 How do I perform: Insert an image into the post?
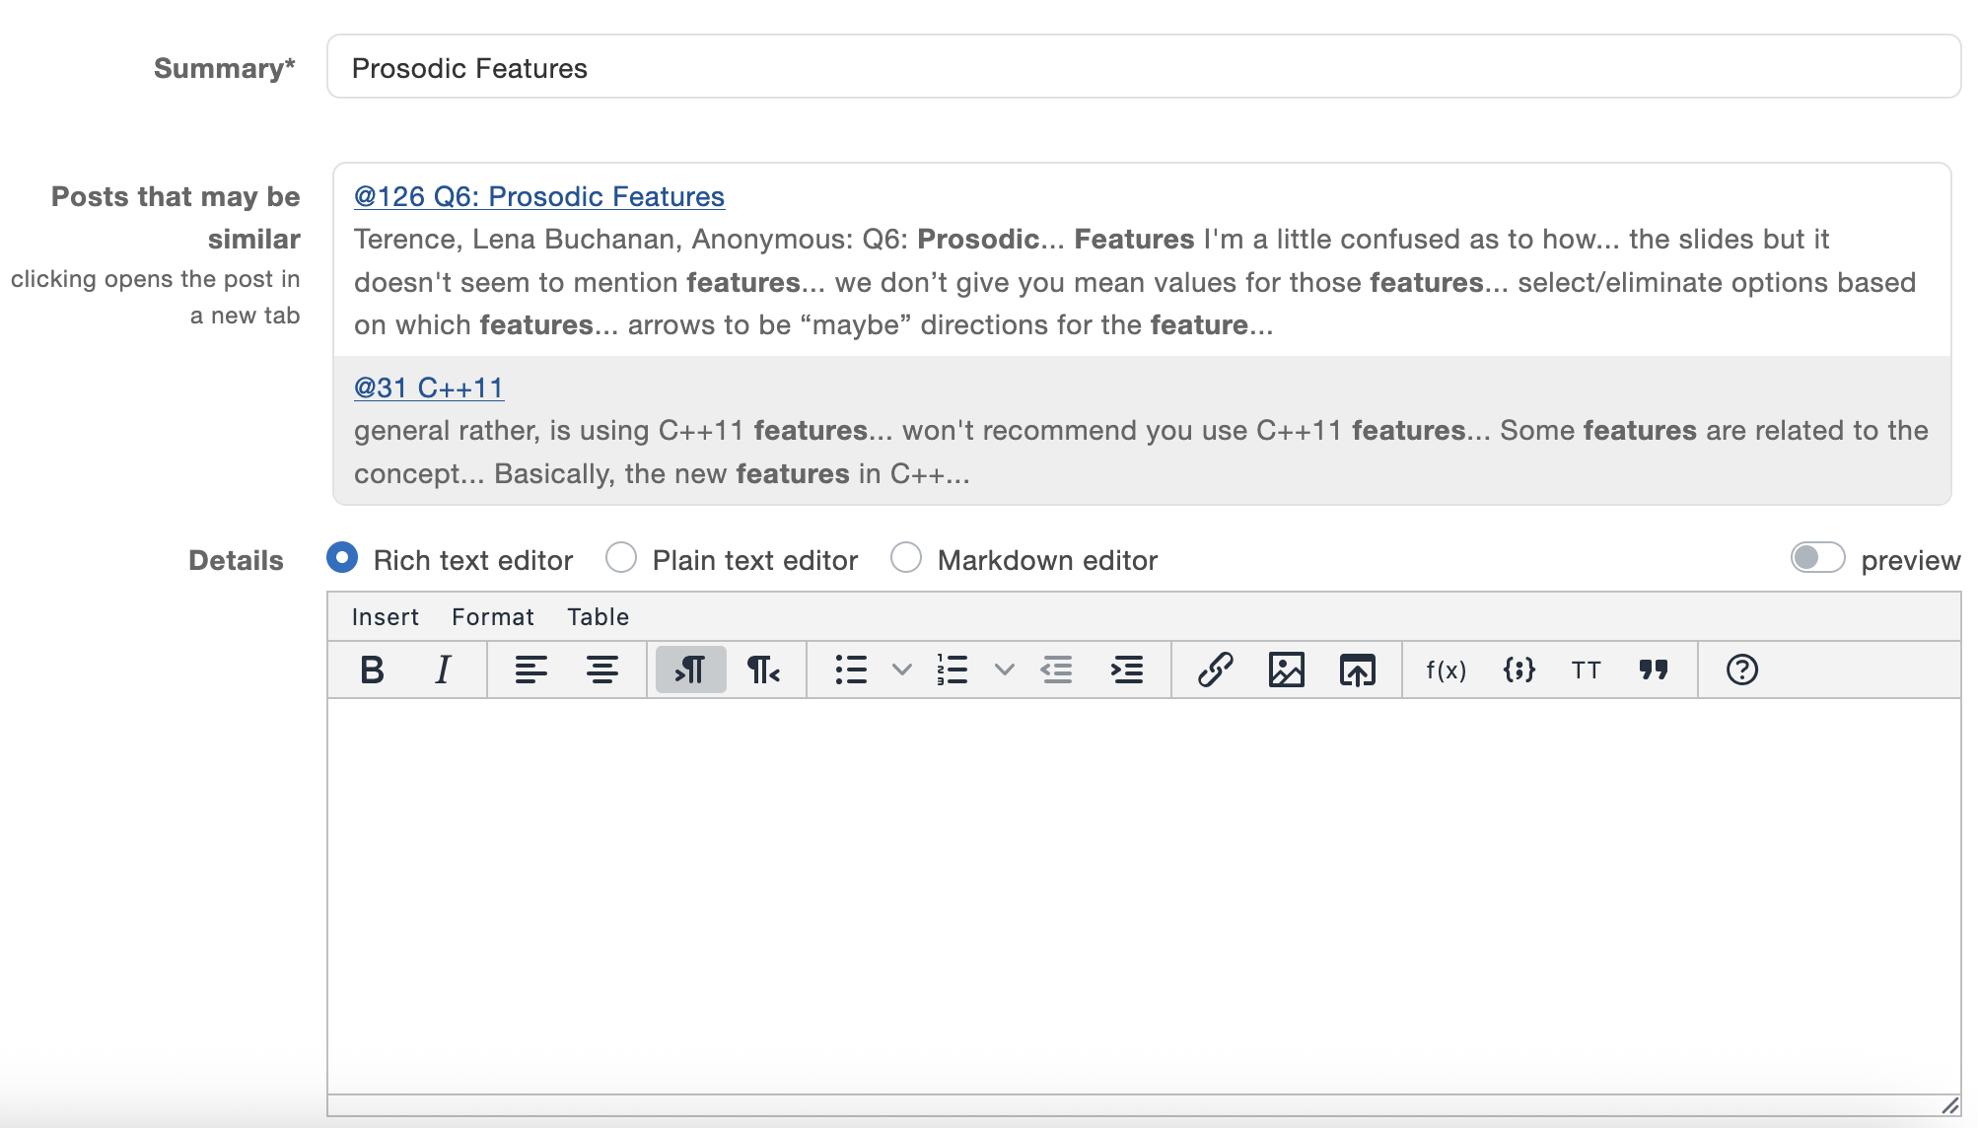point(1286,670)
